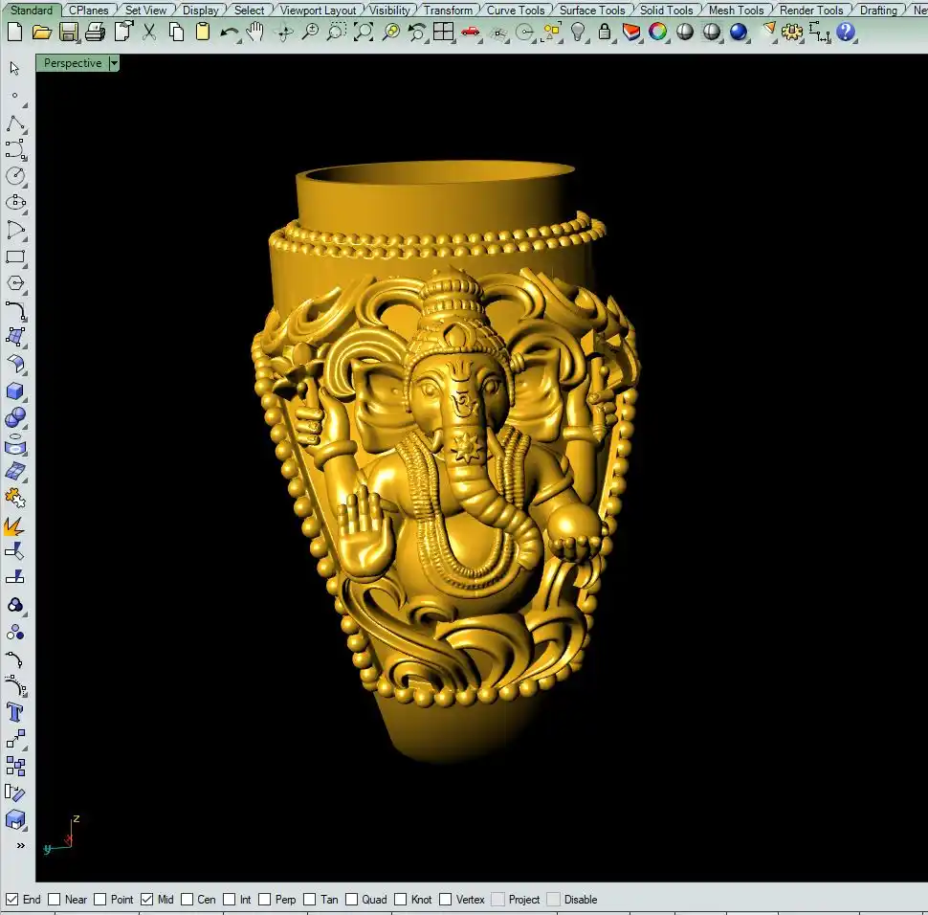The height and width of the screenshot is (915, 928).
Task: Click the Rectangle tool
Action: [15, 257]
